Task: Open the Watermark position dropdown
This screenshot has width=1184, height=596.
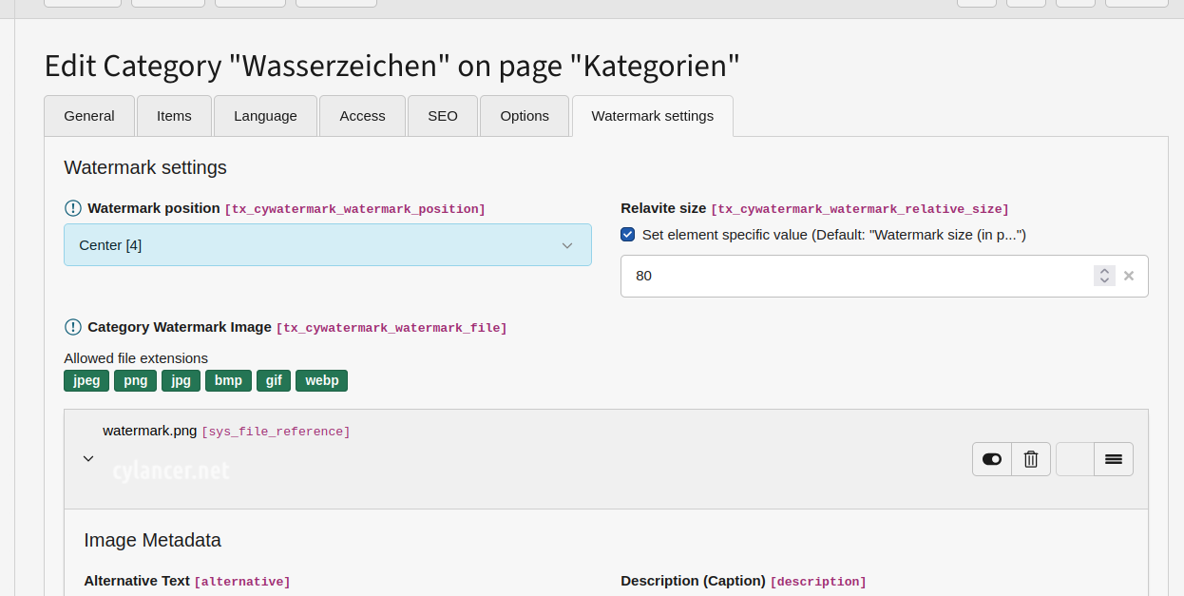Action: tap(327, 245)
